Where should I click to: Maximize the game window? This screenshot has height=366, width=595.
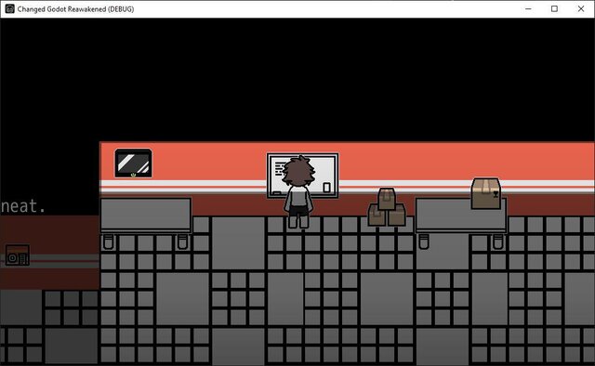(x=554, y=8)
